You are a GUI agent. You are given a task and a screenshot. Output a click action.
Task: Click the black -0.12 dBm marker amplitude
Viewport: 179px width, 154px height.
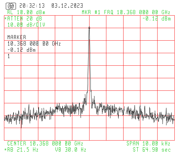coord(21,50)
